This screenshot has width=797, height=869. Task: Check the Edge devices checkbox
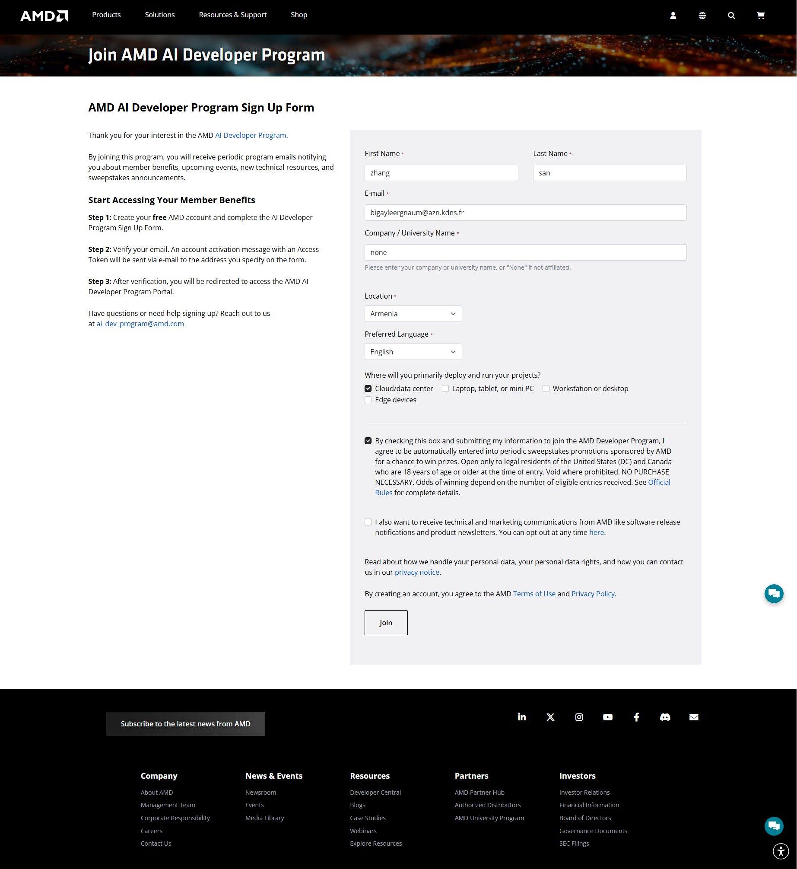[368, 400]
